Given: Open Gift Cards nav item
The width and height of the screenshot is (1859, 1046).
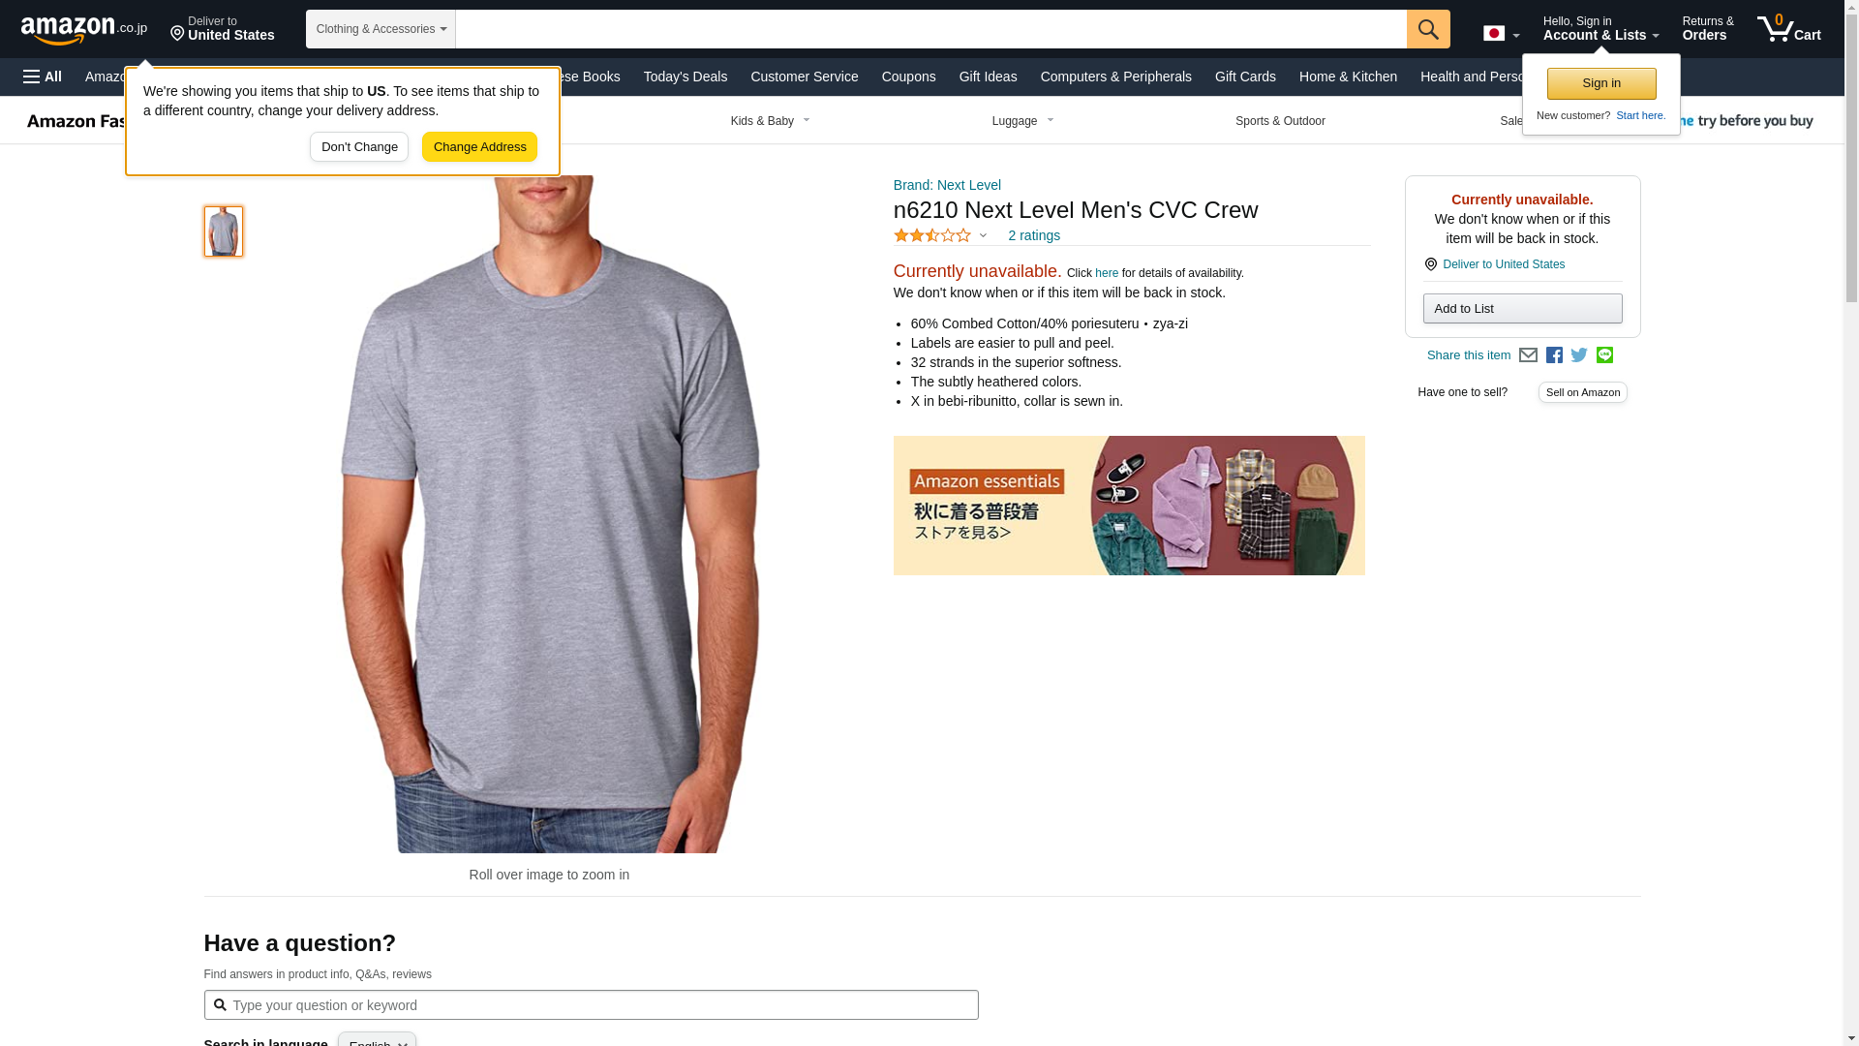Looking at the screenshot, I should (x=1245, y=77).
